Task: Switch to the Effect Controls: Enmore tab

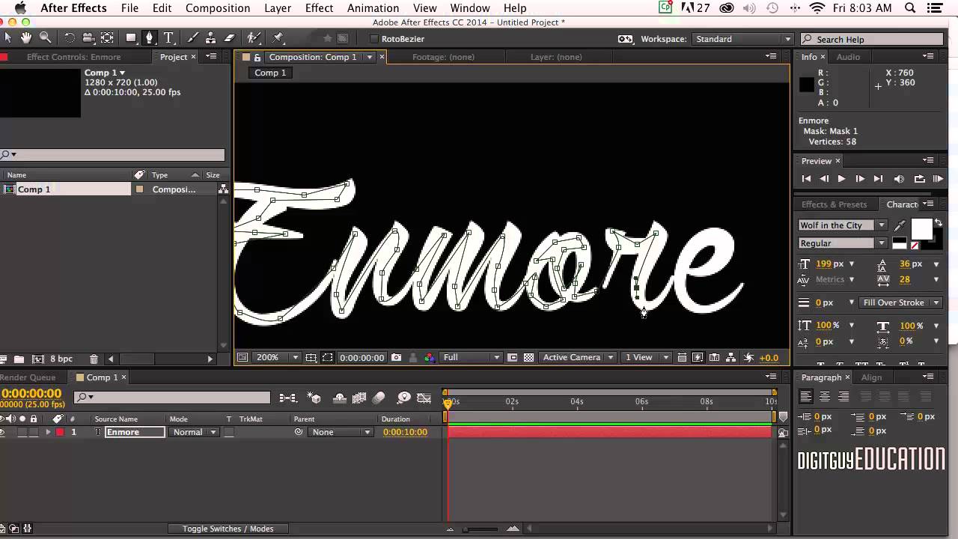Action: pyautogui.click(x=73, y=57)
